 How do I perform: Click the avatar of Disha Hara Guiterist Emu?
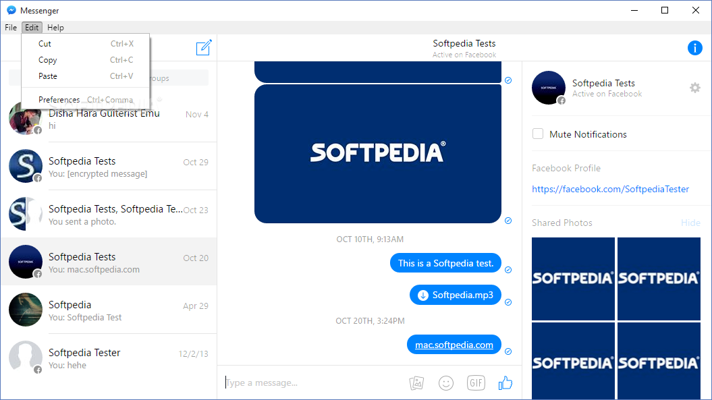[x=26, y=119]
